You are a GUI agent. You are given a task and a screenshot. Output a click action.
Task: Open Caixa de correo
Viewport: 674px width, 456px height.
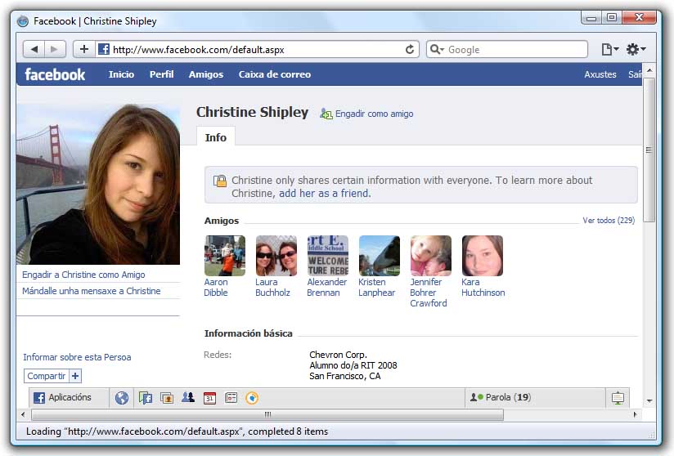(x=275, y=74)
